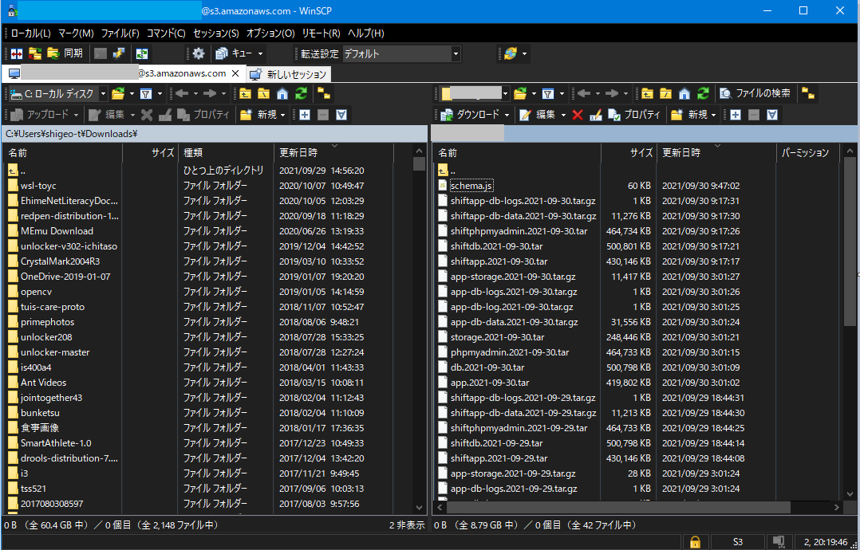The width and height of the screenshot is (860, 550).
Task: Click the Compare Directories red-arrows icon
Action: point(17,53)
